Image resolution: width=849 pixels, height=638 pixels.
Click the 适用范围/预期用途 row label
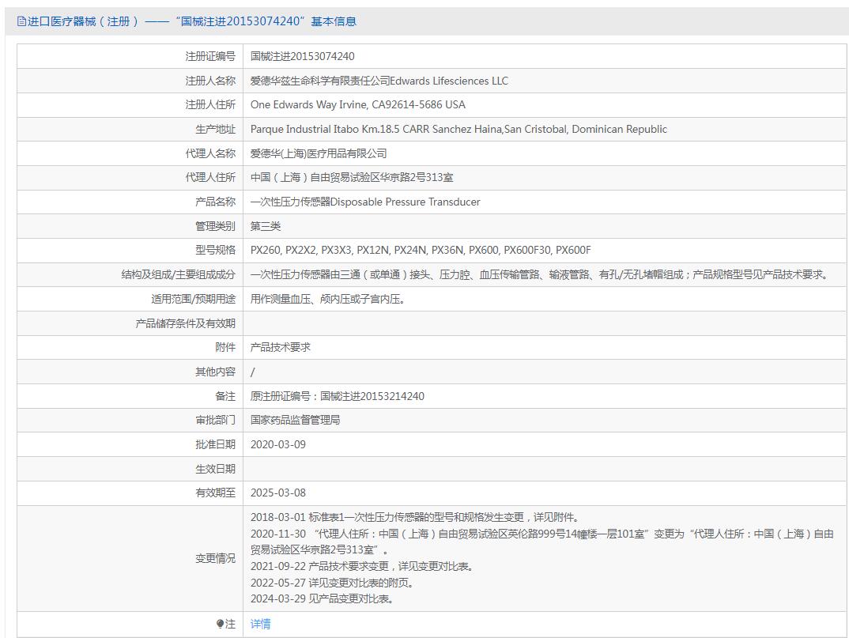[194, 299]
